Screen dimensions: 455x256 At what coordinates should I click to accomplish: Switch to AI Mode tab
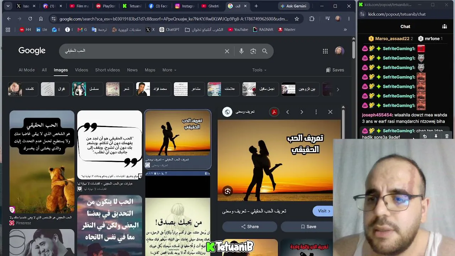click(x=27, y=70)
